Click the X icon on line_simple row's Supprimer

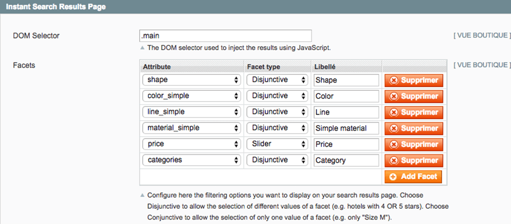point(394,112)
